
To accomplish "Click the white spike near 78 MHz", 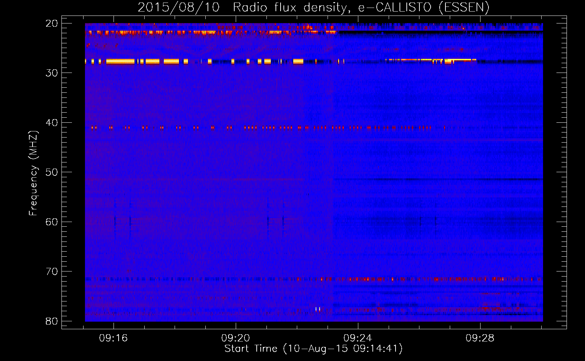I will (318, 309).
